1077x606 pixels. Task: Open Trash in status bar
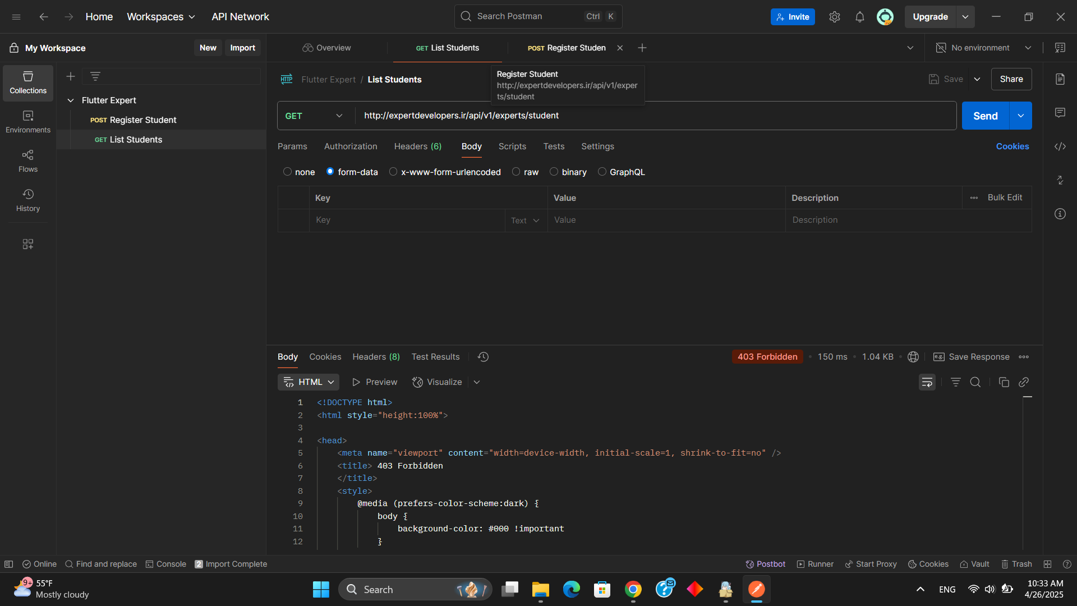click(1016, 564)
